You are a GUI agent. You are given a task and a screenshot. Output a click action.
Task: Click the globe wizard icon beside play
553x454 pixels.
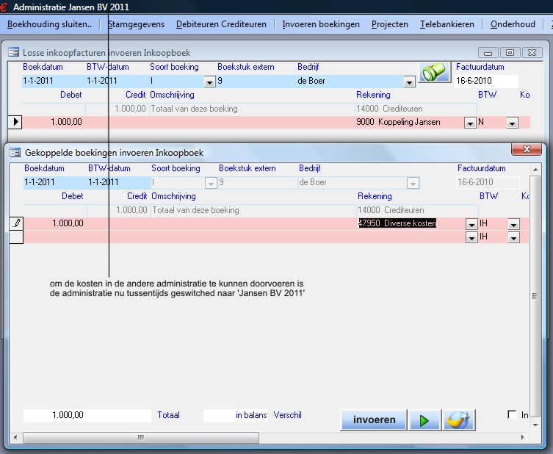pyautogui.click(x=459, y=420)
